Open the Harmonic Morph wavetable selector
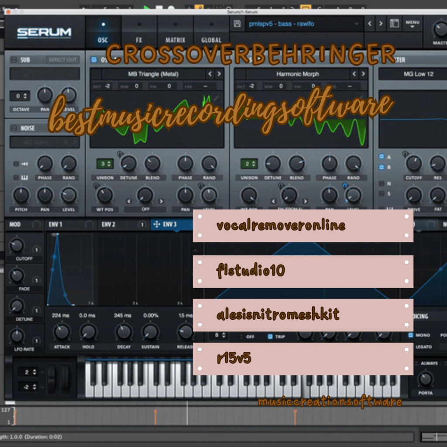This screenshot has width=447, height=447. (x=298, y=74)
